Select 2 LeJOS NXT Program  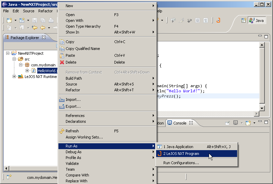[196, 154]
